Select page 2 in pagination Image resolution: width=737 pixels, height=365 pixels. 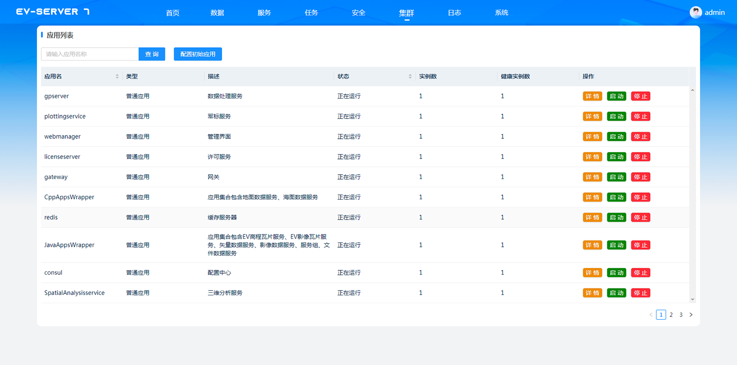pos(671,315)
